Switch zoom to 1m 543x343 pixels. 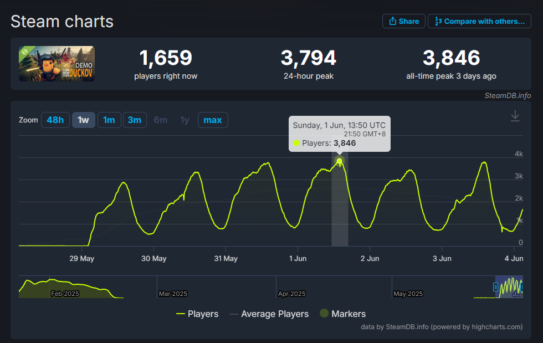[109, 120]
